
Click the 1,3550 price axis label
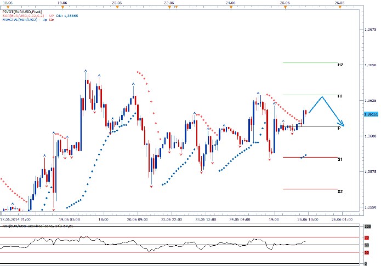pos(371,207)
